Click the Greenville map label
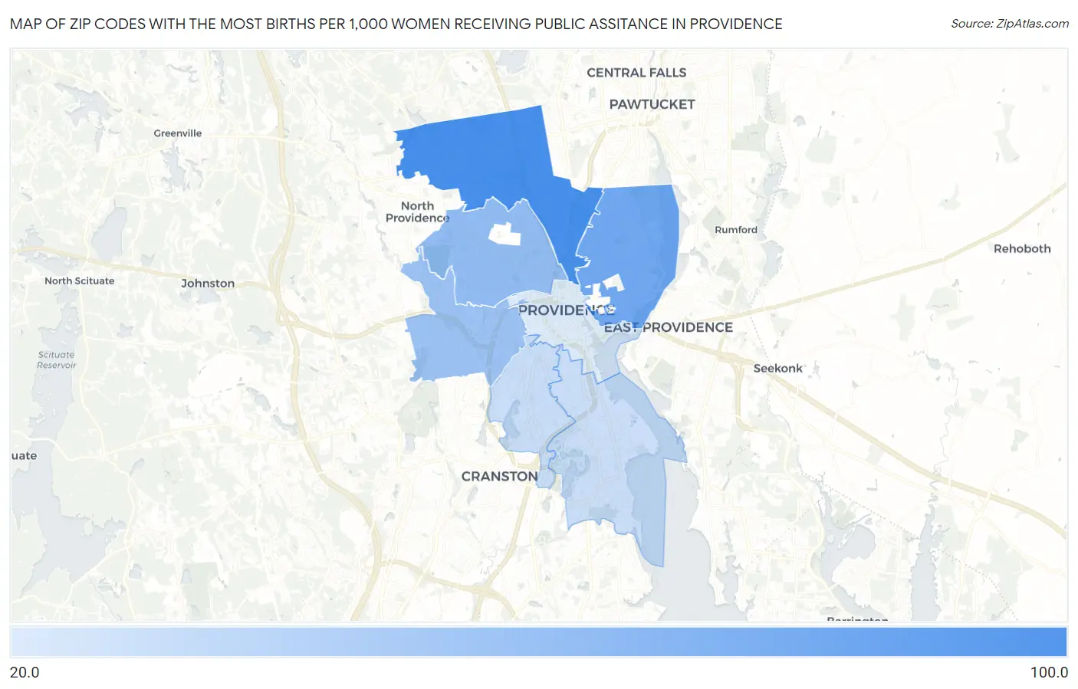 [x=178, y=133]
